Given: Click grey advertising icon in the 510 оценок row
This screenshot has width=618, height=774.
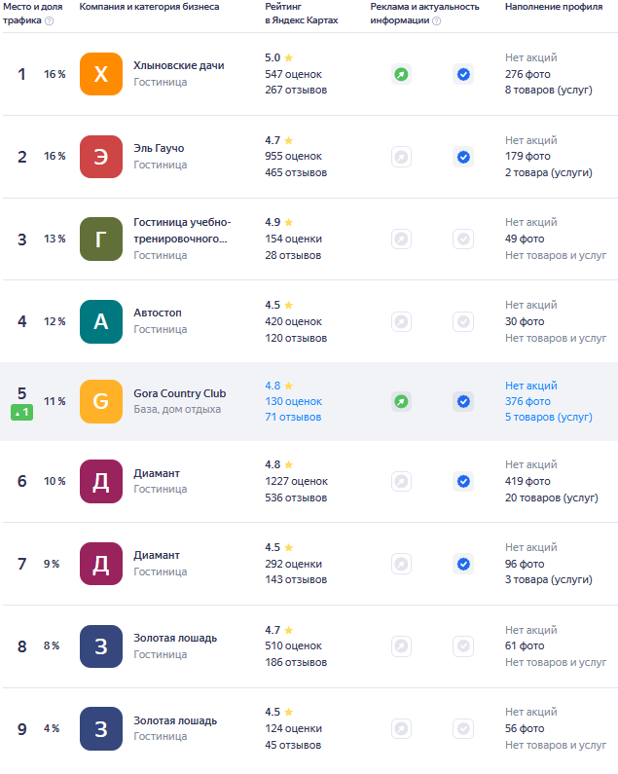Looking at the screenshot, I should 401,645.
